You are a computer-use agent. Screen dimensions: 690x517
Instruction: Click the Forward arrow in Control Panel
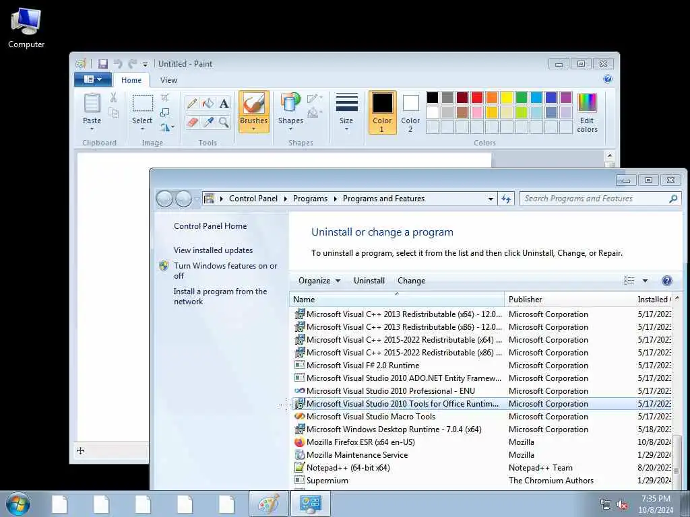click(183, 199)
